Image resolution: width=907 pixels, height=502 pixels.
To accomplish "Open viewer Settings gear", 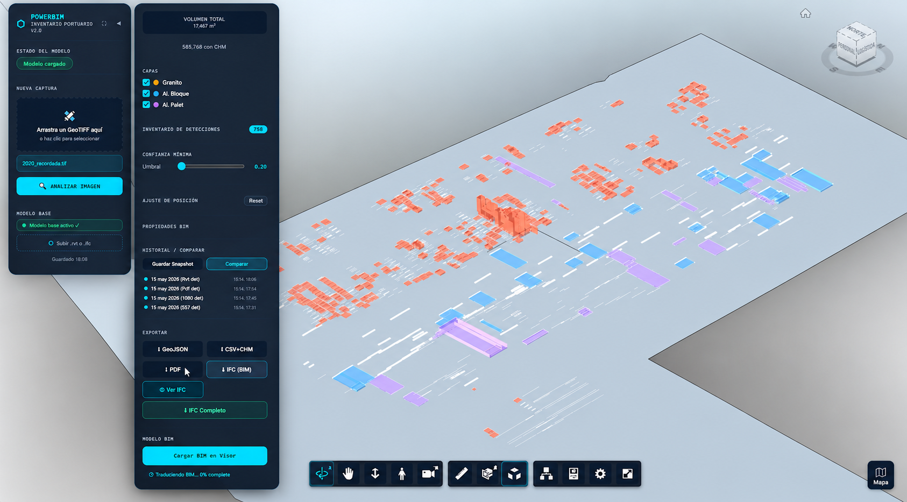I will (x=600, y=473).
